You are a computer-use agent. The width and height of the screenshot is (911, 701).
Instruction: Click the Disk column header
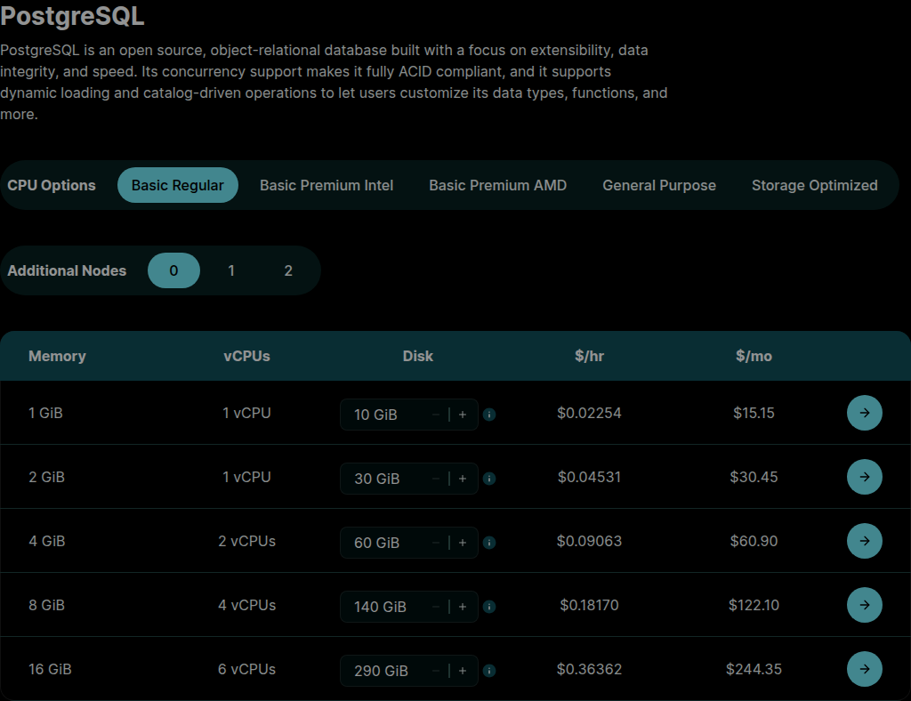pyautogui.click(x=418, y=356)
